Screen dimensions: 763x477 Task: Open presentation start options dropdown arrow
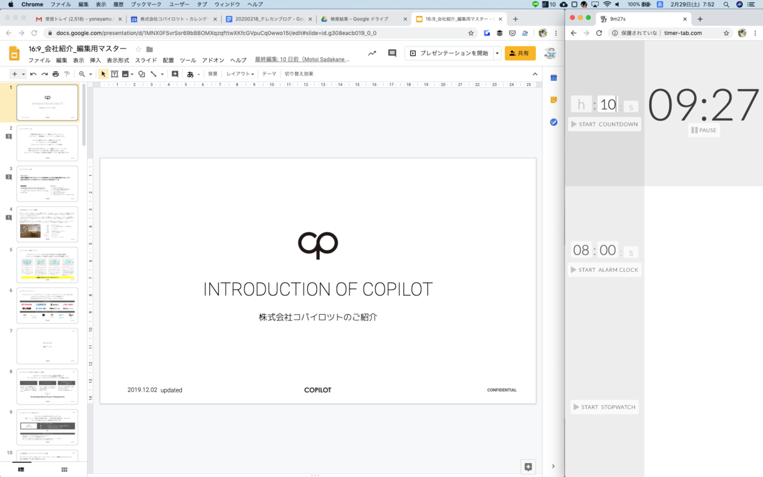(x=497, y=53)
